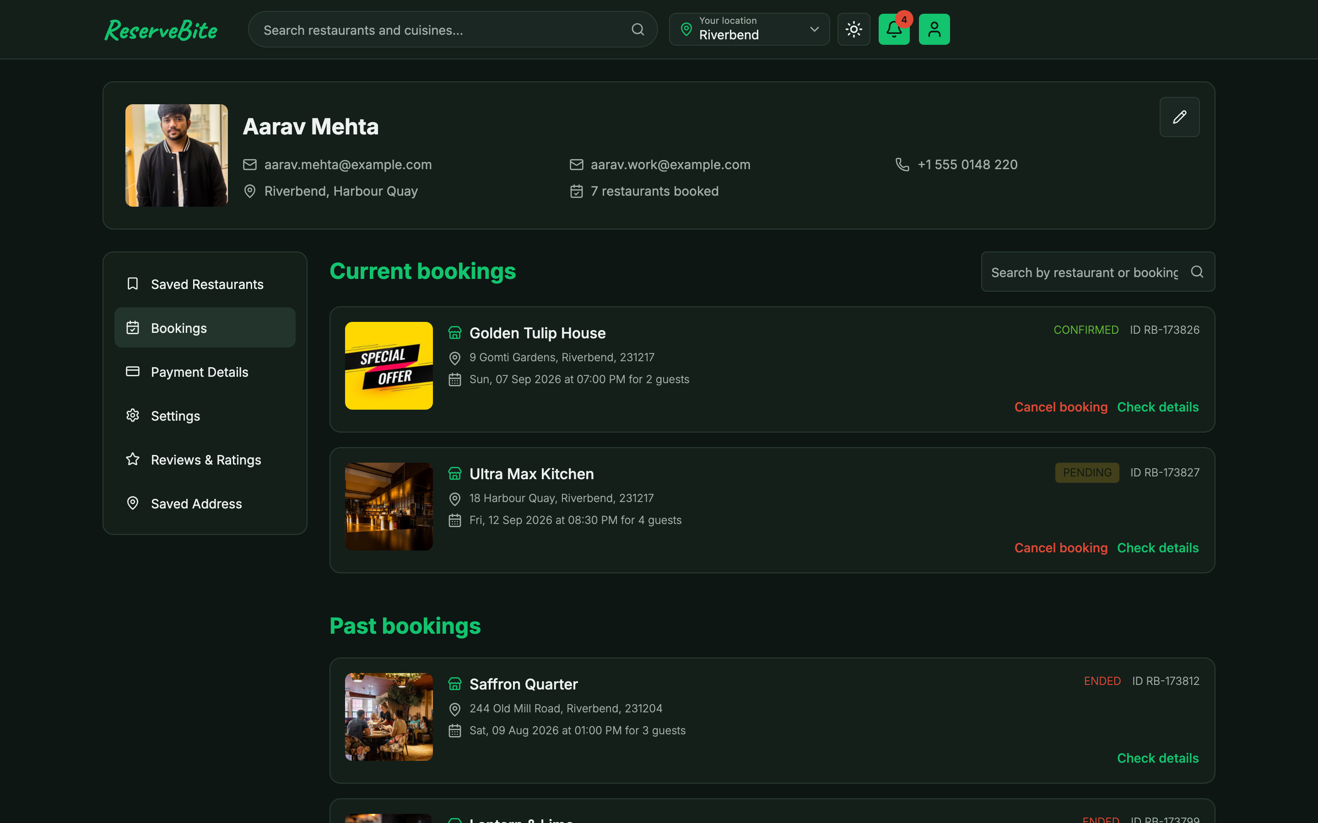Open the user account icon button

tap(934, 29)
